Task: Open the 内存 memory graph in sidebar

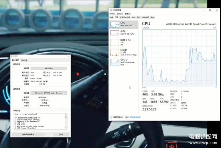Action: [114, 33]
